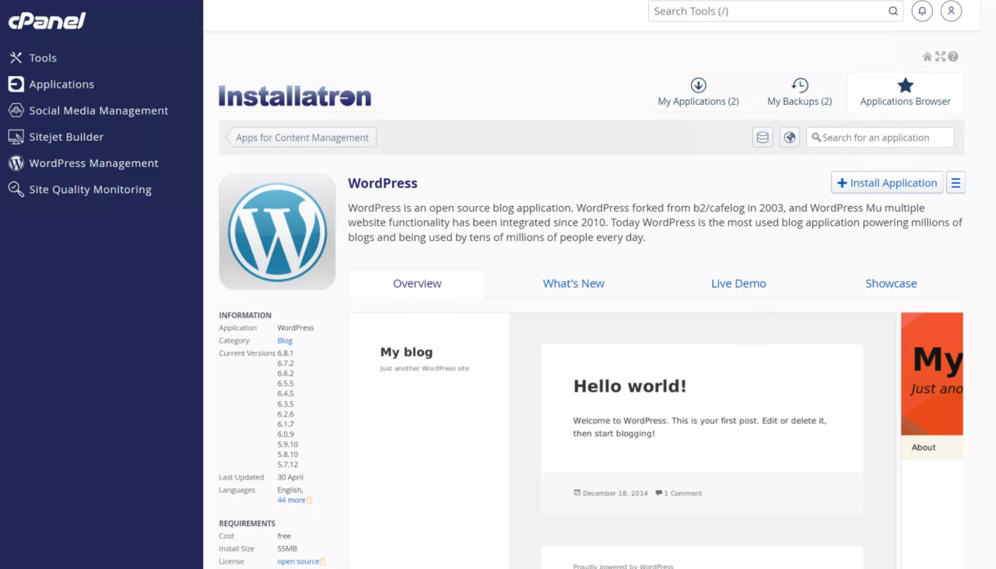Open the database filter icon above app search
Screen dimensions: 996x569
(762, 137)
